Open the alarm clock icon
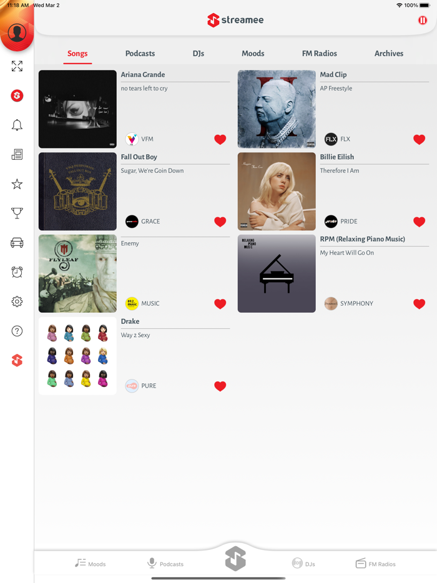The height and width of the screenshot is (583, 437). click(17, 272)
